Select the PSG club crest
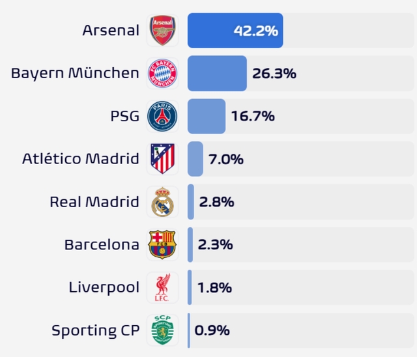Viewport: 417px width, 357px height. (162, 116)
